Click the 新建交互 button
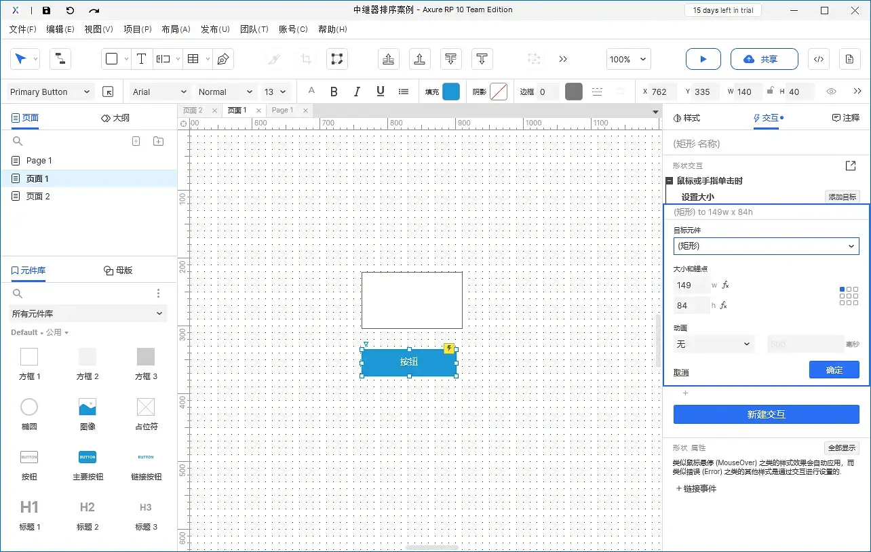Screen dimensions: 871x552 766,414
